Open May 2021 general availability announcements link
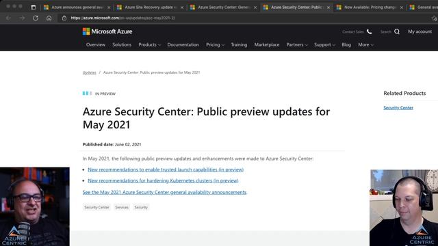Image resolution: width=438 pixels, height=246 pixels. (x=164, y=192)
